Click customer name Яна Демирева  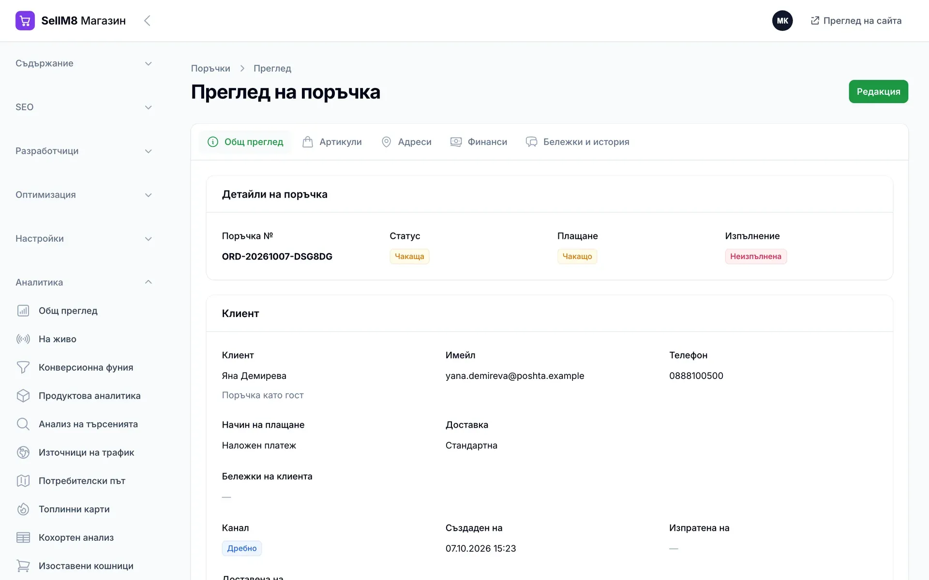pyautogui.click(x=254, y=376)
